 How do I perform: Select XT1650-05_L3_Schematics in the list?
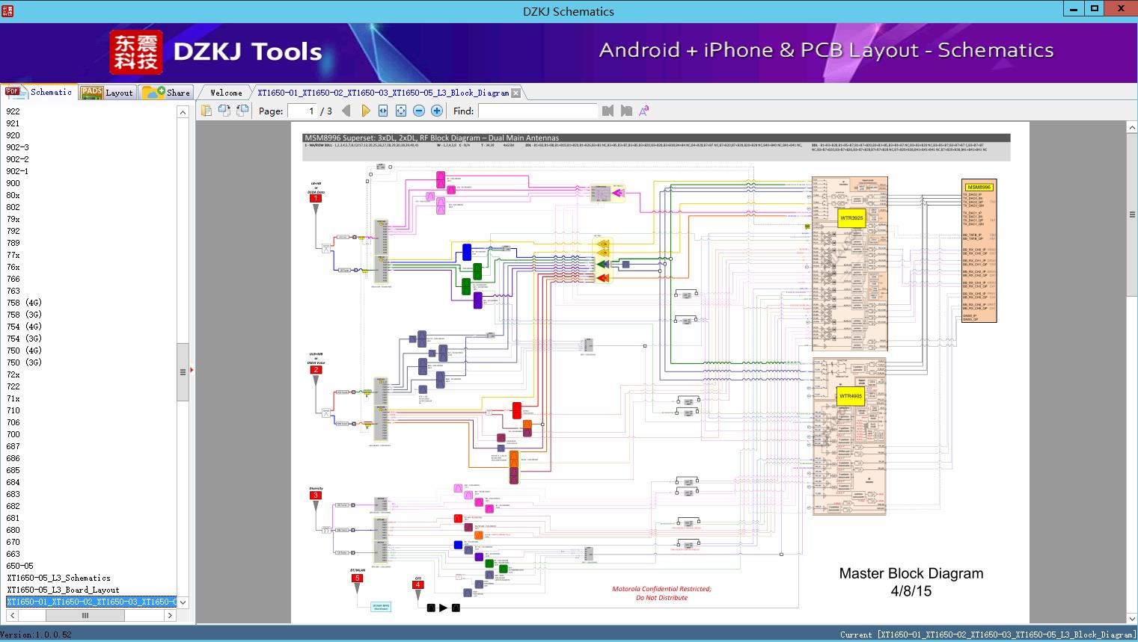click(58, 578)
